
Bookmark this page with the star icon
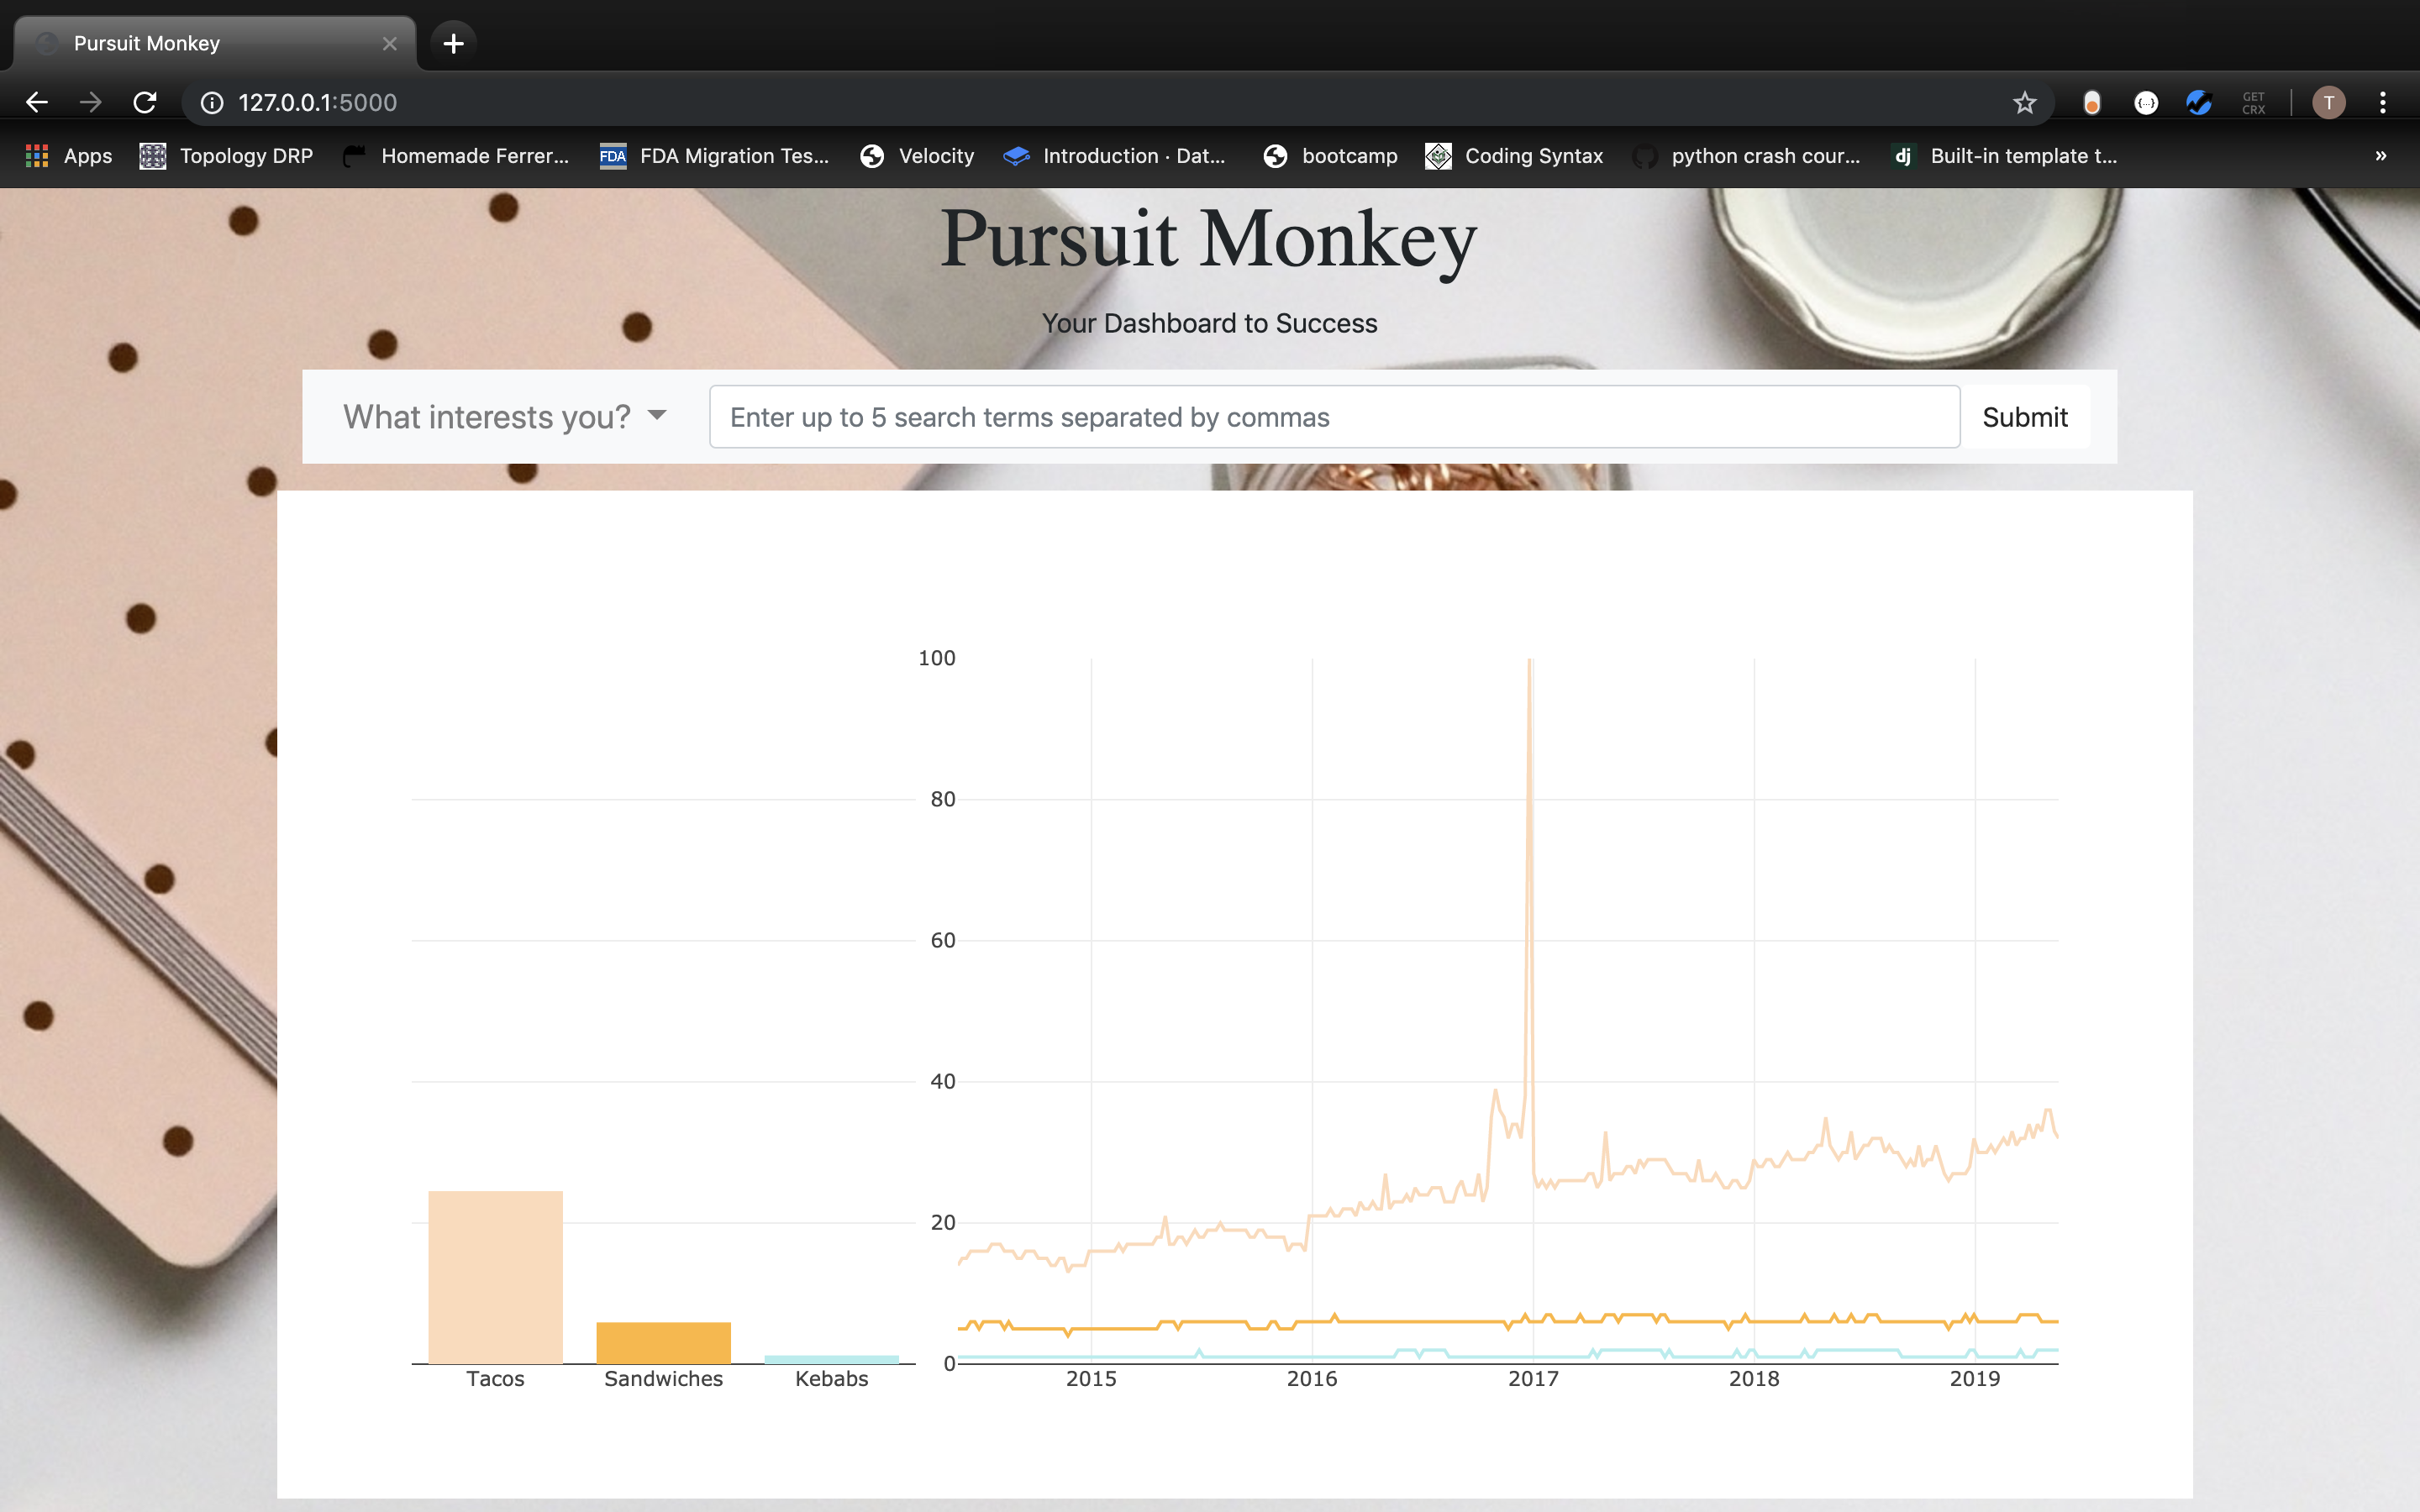[x=2024, y=102]
